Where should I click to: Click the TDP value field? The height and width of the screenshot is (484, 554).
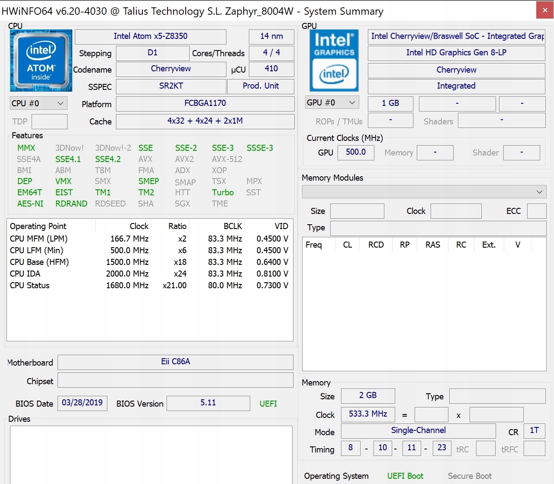coord(49,121)
